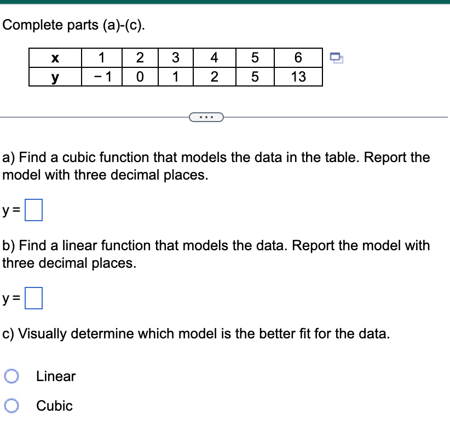
Task: Click the table cell showing -1
Action: pyautogui.click(x=101, y=77)
